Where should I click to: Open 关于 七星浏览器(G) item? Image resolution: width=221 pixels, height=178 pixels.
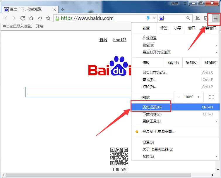[175, 149]
